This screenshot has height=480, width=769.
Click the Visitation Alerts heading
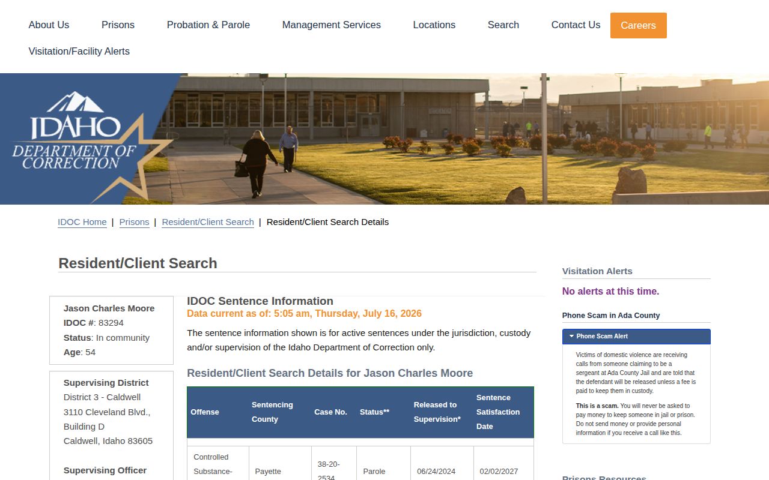597,271
